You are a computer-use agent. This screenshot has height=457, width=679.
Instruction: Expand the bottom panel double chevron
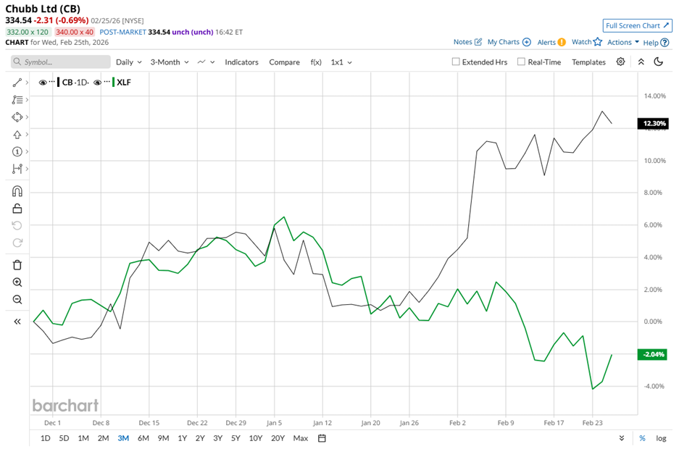pyautogui.click(x=622, y=438)
